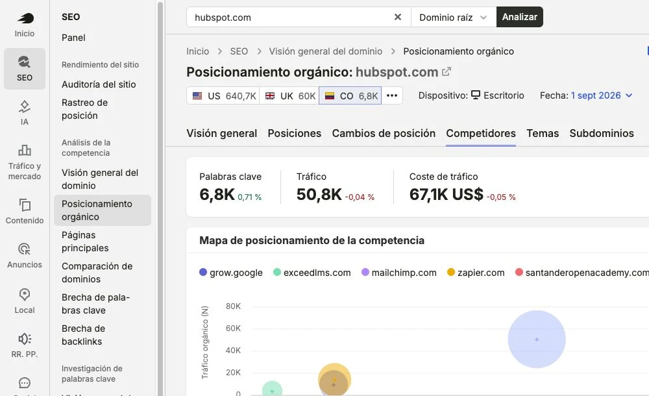Toggle santanderopenacademy.com legend entry
Image resolution: width=649 pixels, height=396 pixels.
(x=582, y=273)
